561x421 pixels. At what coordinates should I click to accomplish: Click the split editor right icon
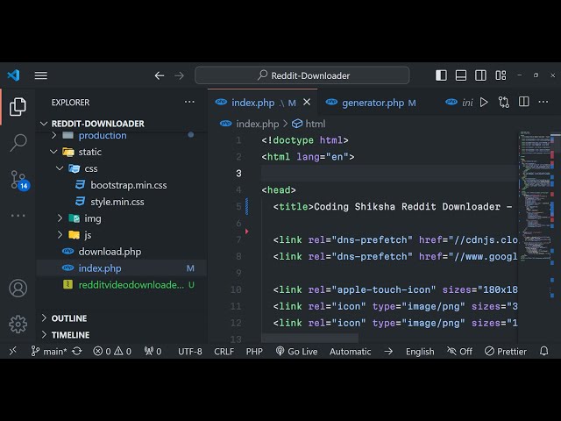[523, 103]
